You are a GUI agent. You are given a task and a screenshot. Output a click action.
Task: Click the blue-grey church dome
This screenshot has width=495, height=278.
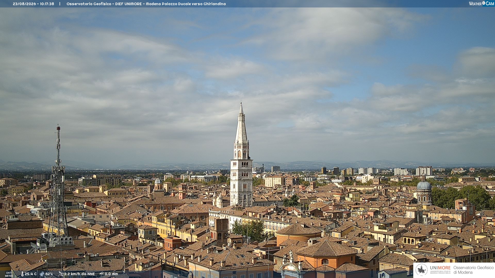click(424, 185)
